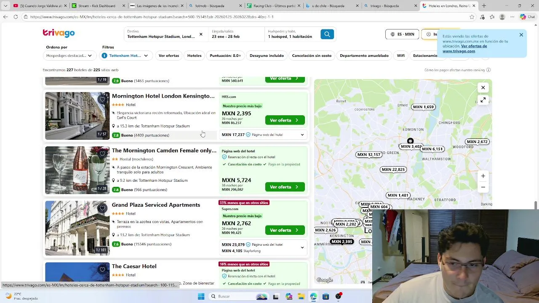Save Mornington Hotel London Kensington to favorites
539x303 pixels.
click(102, 99)
